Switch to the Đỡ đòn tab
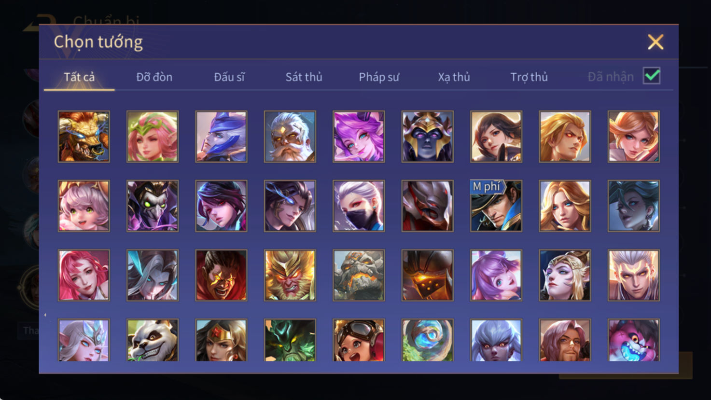 pyautogui.click(x=154, y=77)
